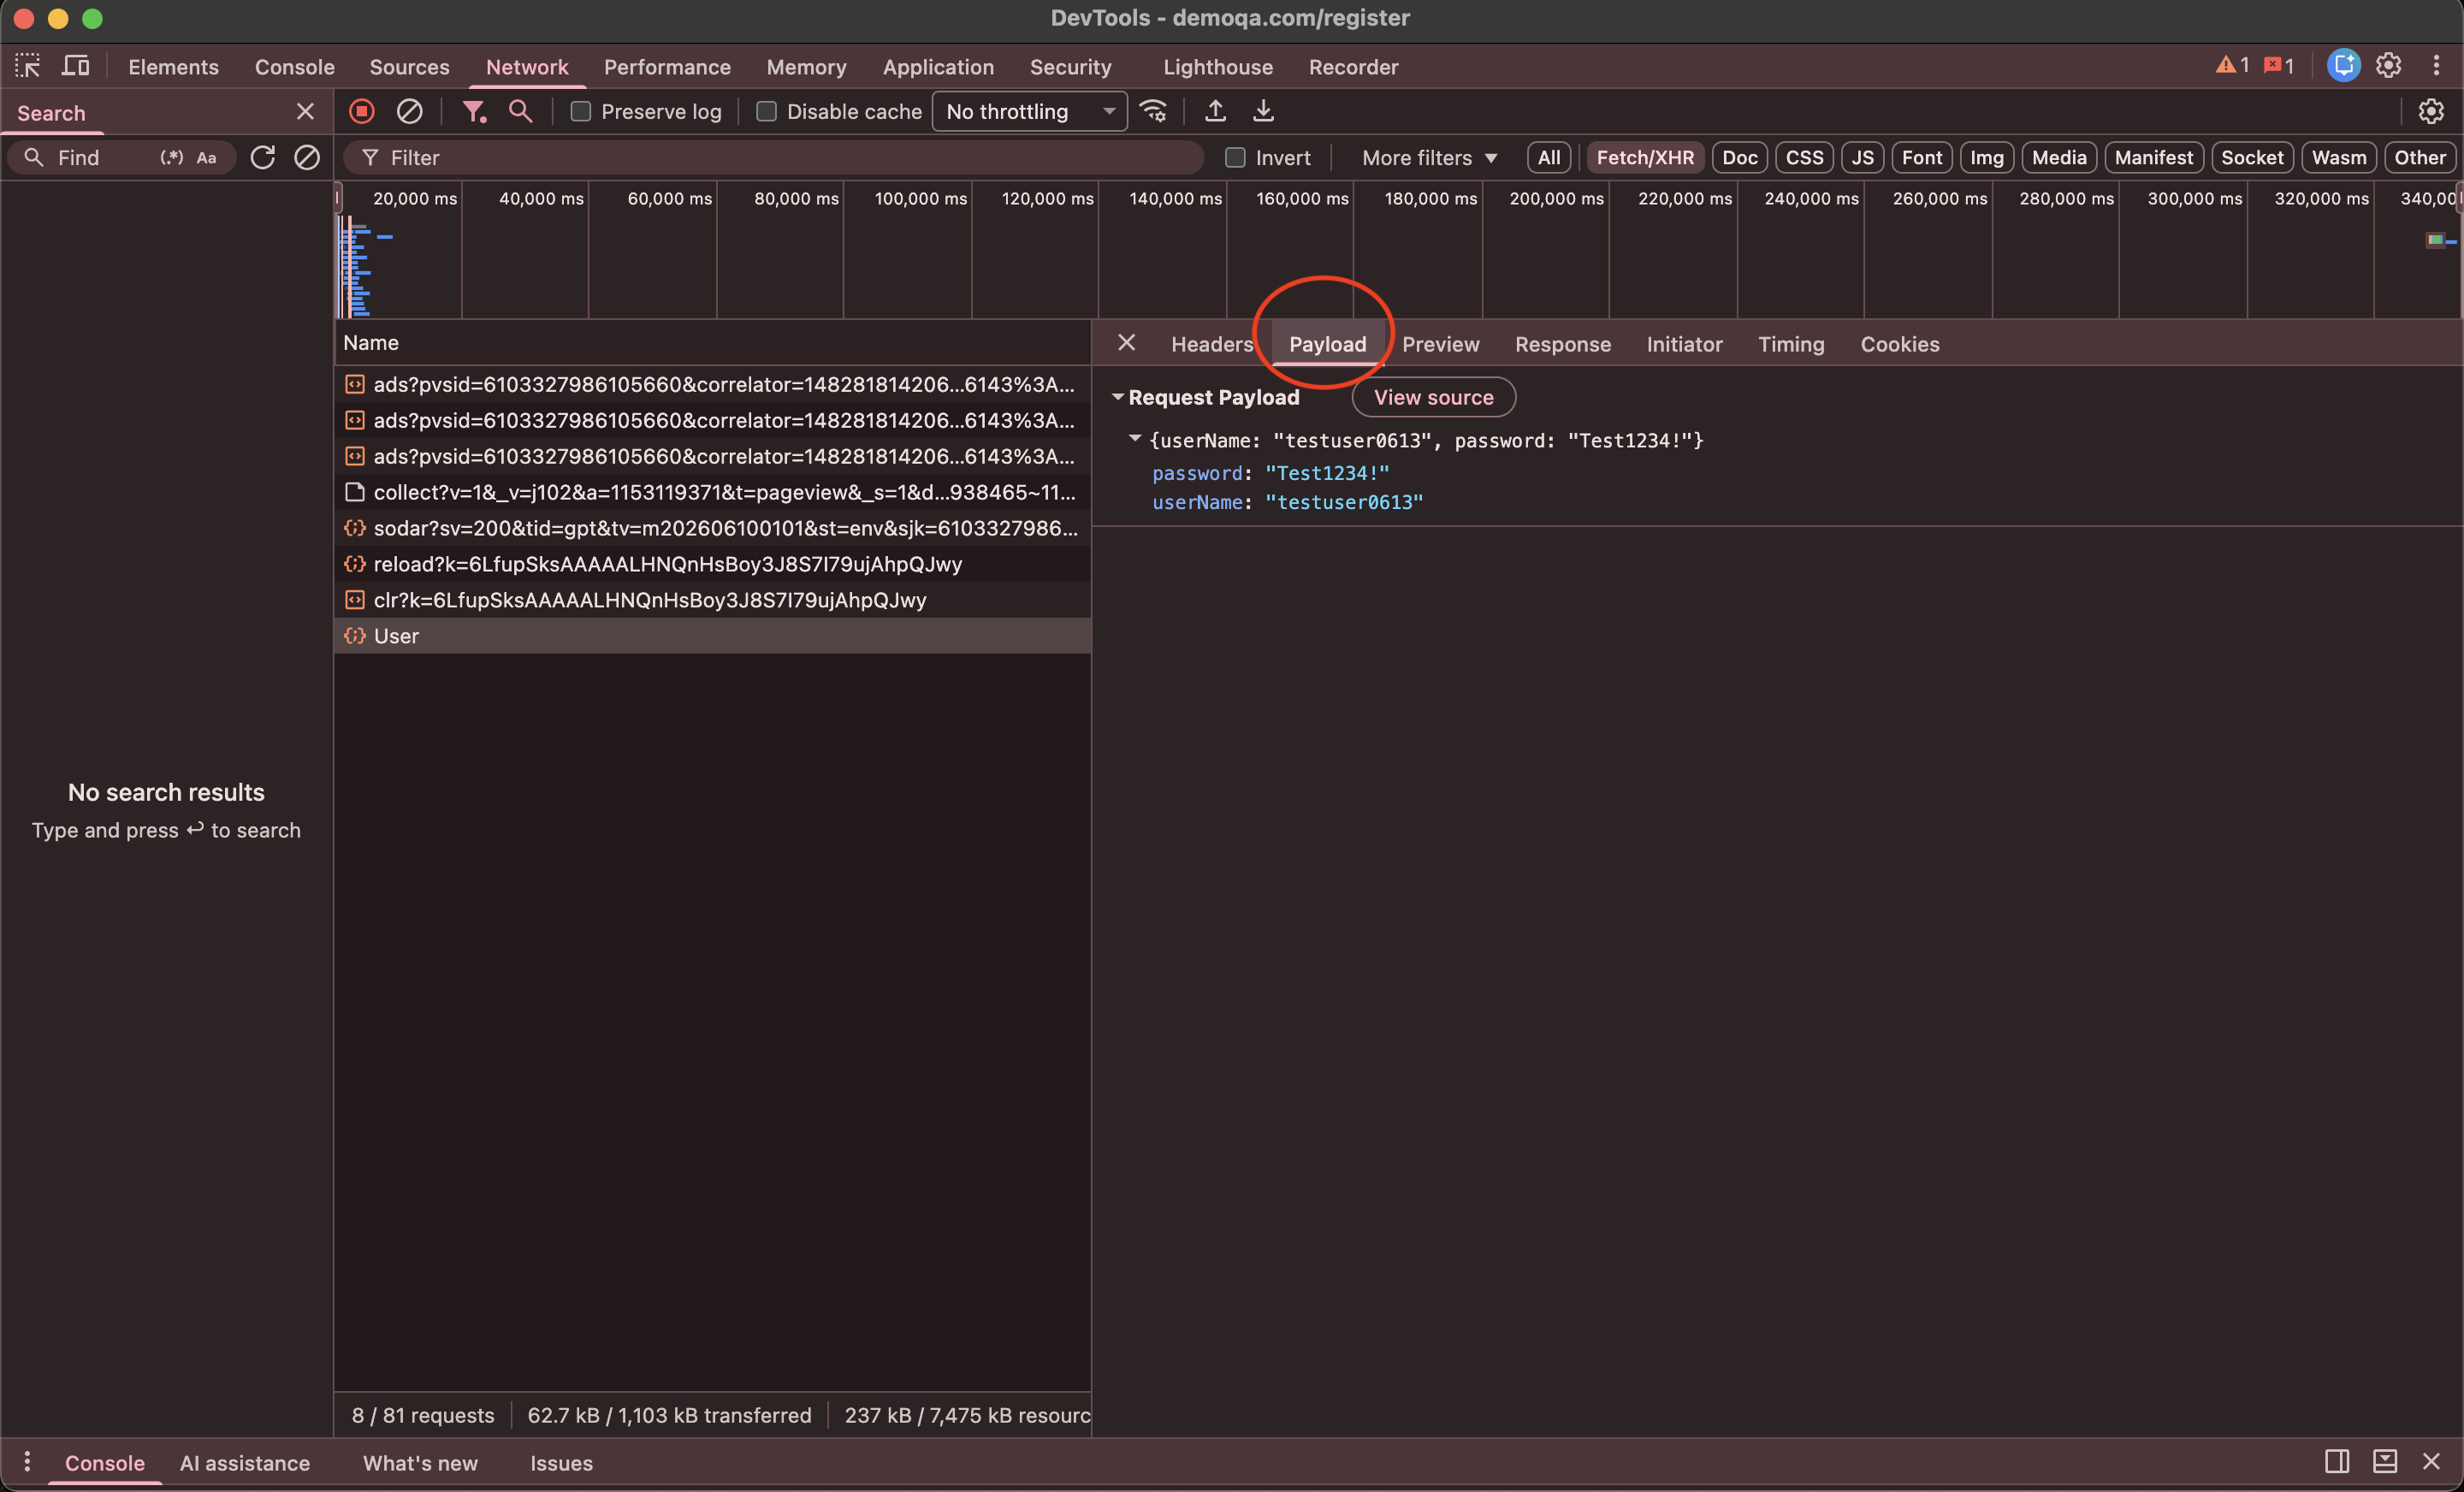Click the drawer expand icon
The height and width of the screenshot is (1492, 2464).
(2385, 1462)
